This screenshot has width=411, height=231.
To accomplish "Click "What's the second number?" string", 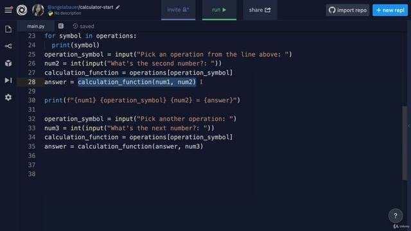I will point(161,64).
